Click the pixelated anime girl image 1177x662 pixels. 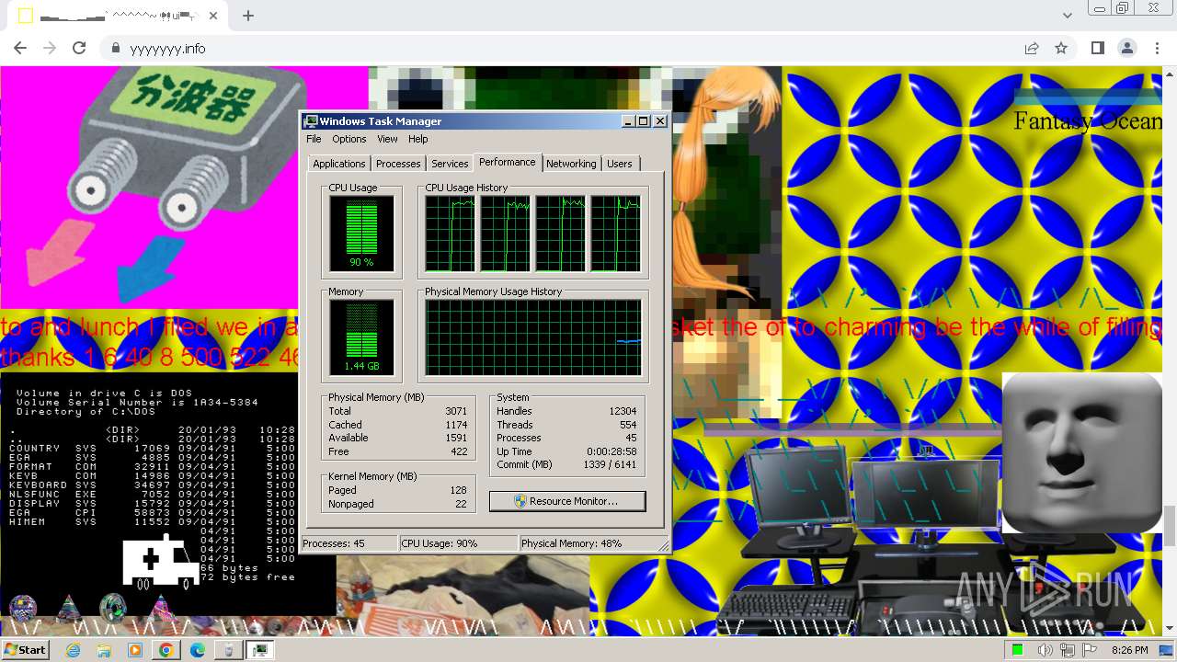726,244
